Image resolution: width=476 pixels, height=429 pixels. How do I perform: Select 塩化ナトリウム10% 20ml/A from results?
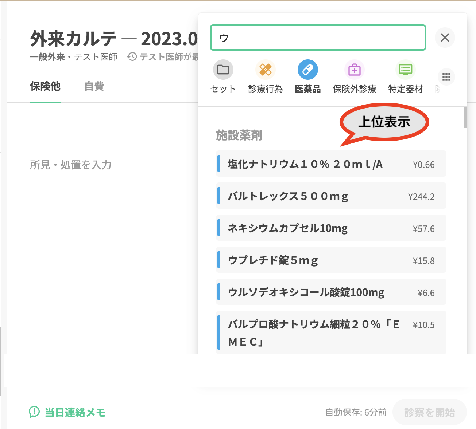coord(331,164)
